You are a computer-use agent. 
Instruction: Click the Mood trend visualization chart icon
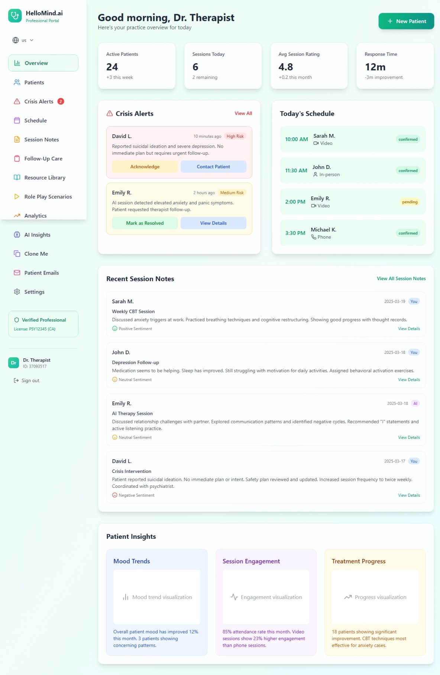[126, 597]
